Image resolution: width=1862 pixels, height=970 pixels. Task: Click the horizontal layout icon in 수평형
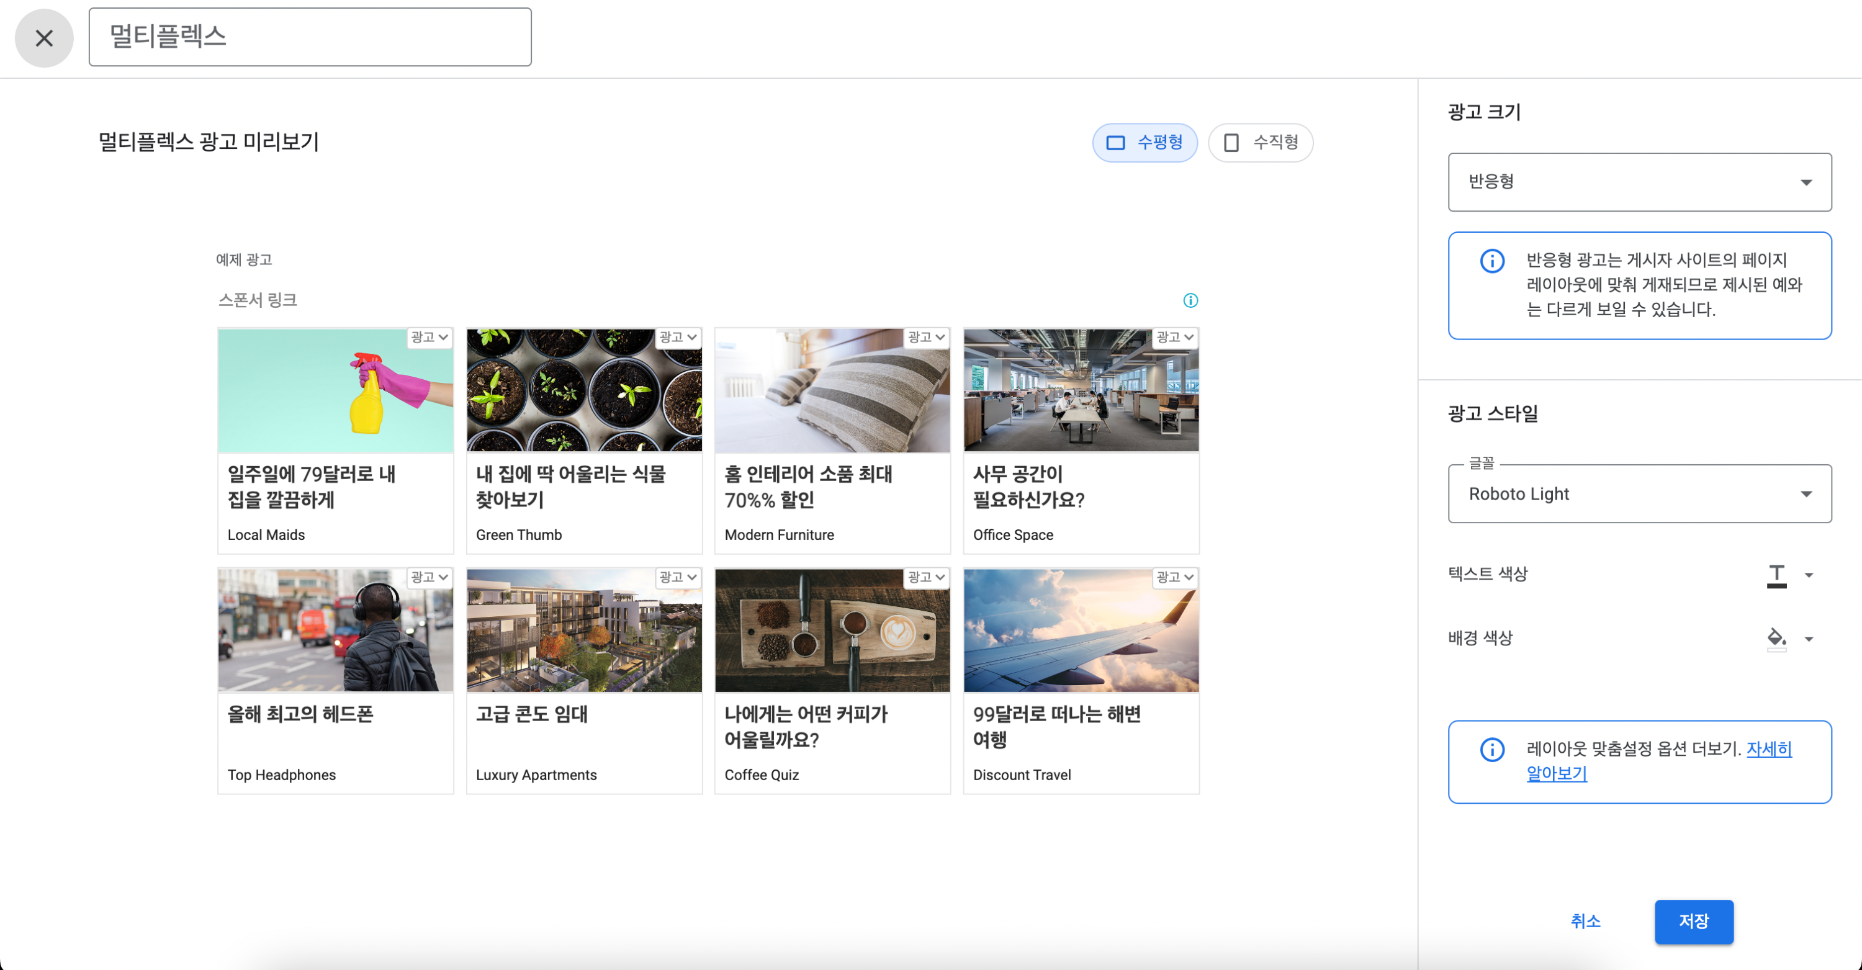[1115, 142]
